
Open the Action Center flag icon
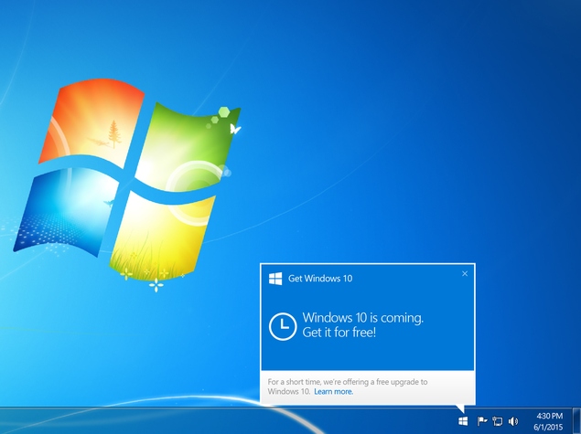point(481,421)
